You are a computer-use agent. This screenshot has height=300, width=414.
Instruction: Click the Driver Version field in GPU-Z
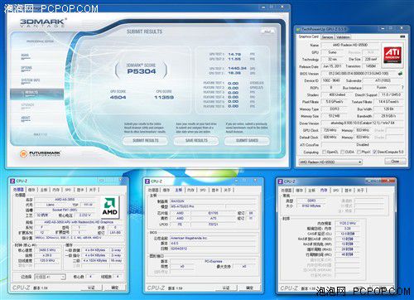(x=363, y=123)
